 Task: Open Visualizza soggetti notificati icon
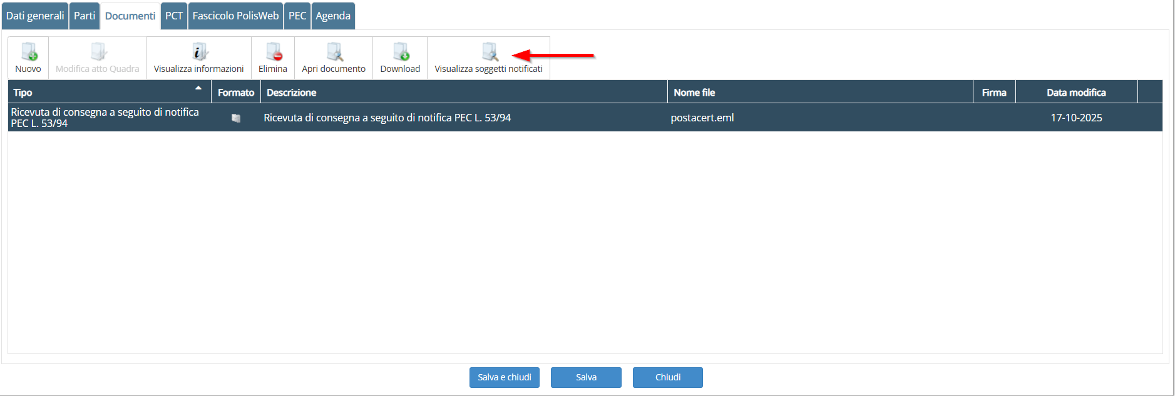pyautogui.click(x=489, y=52)
